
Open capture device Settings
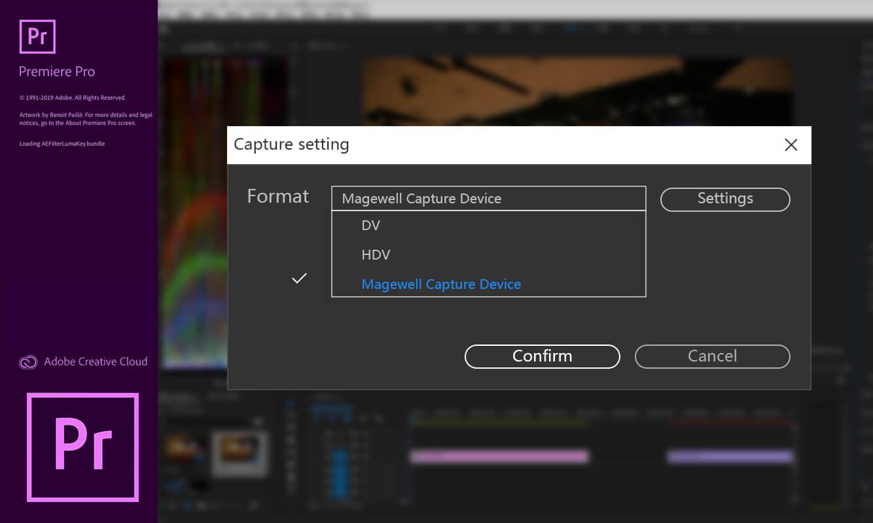(725, 199)
